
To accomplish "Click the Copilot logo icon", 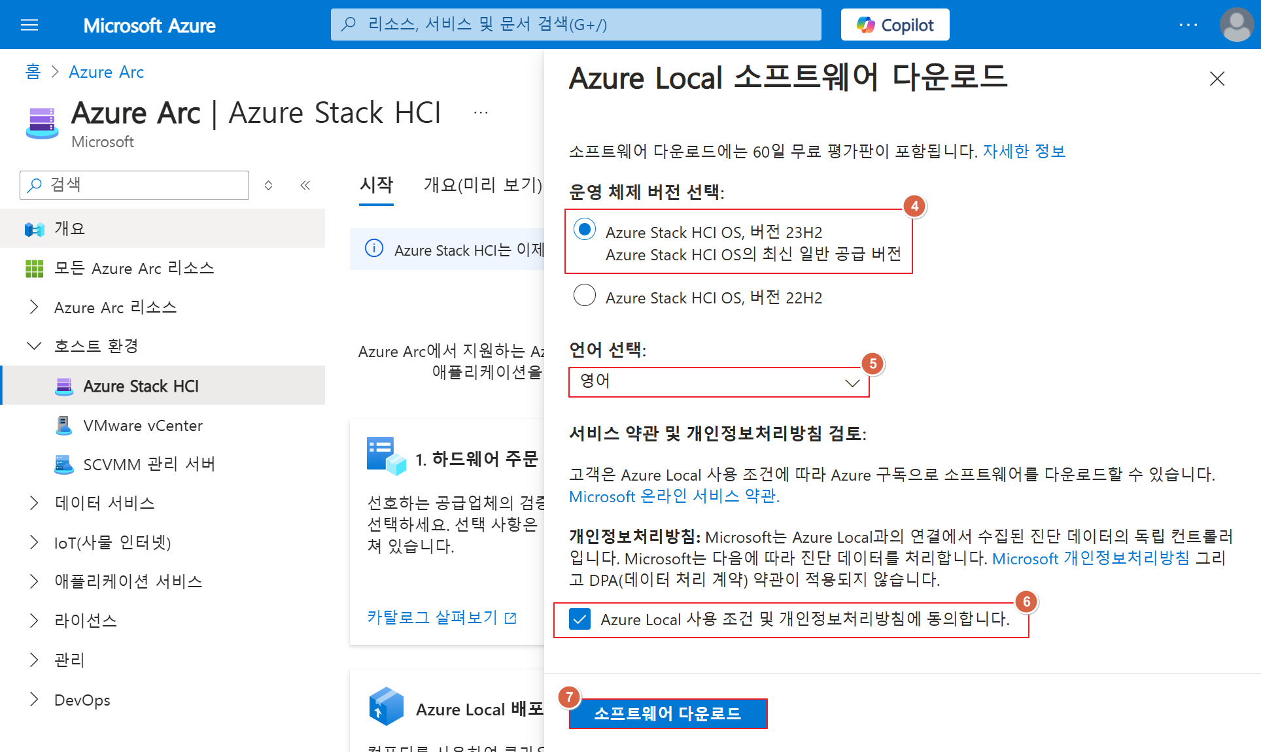I will point(866,25).
